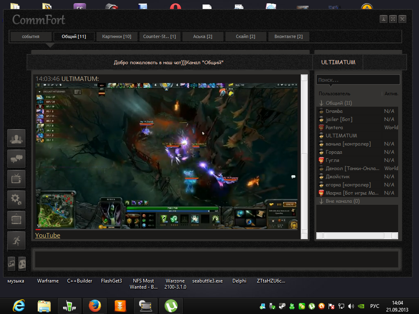Expand the Вне канала (0) group

pyautogui.click(x=322, y=201)
